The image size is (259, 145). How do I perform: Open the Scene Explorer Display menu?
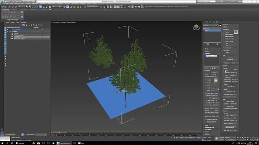pyautogui.click(x=13, y=23)
